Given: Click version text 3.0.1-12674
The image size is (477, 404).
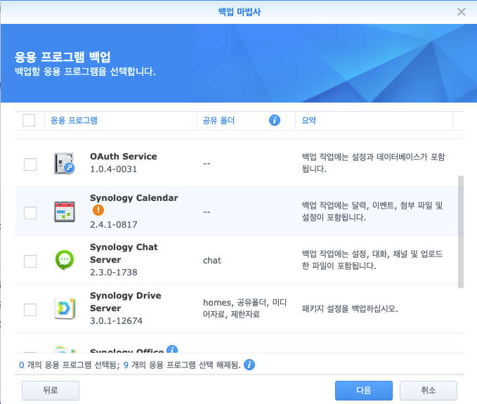Looking at the screenshot, I should (116, 320).
